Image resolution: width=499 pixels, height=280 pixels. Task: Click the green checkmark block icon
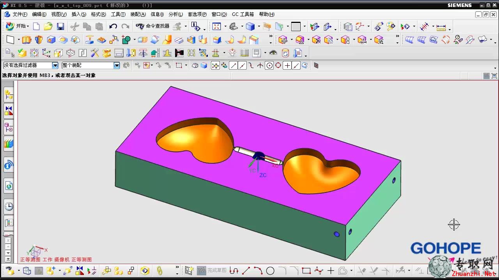coord(22,53)
